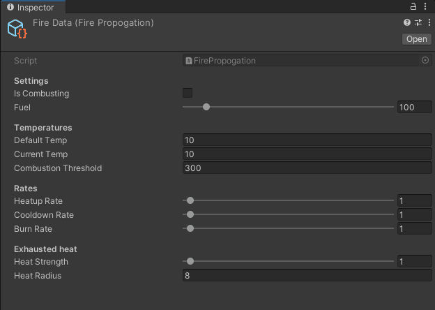Screen dimensions: 435x310
Task: Click the Heatup Rate slider handle
Action: tap(190, 200)
